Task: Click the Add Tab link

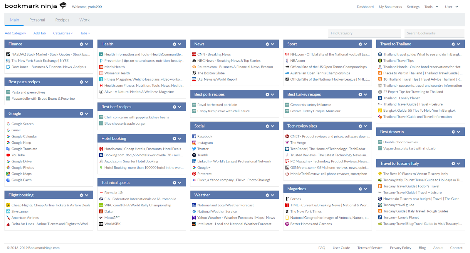Action: pyautogui.click(x=40, y=33)
